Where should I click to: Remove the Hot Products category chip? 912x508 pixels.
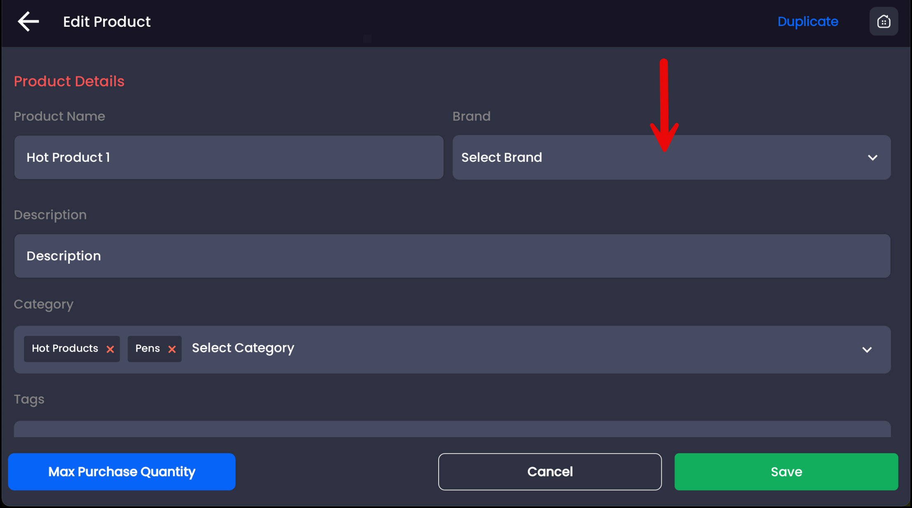[110, 350]
